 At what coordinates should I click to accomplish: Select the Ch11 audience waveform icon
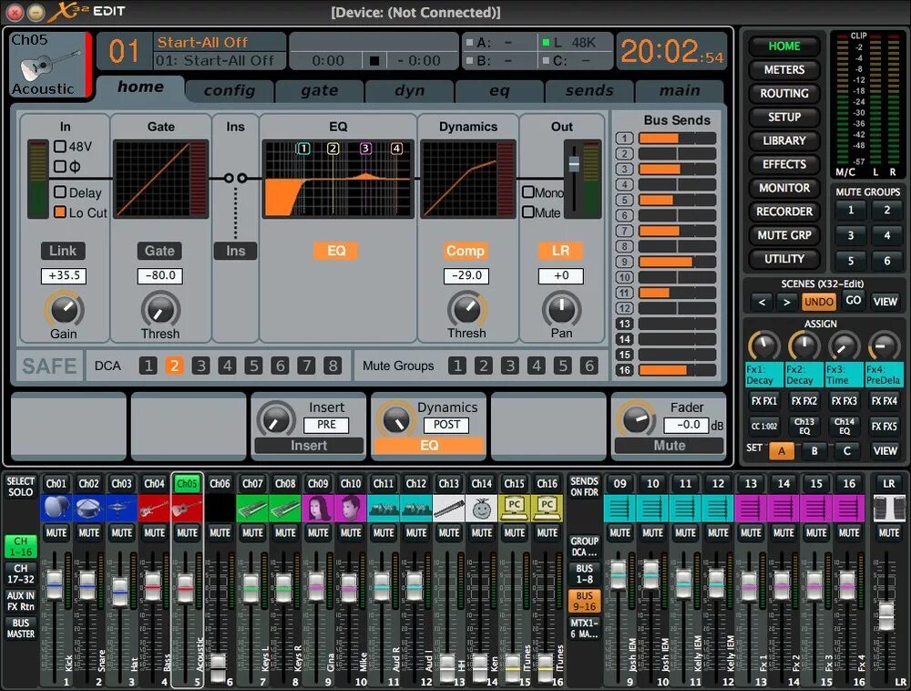[384, 508]
